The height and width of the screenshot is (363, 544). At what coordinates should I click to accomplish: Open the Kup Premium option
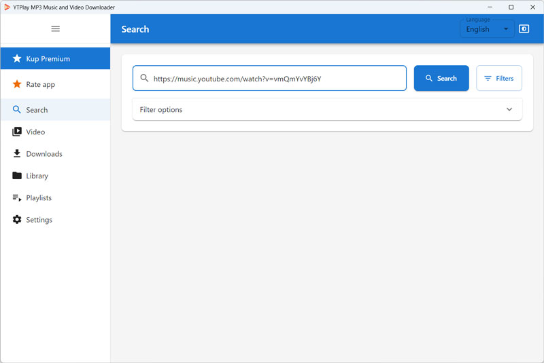(x=56, y=58)
